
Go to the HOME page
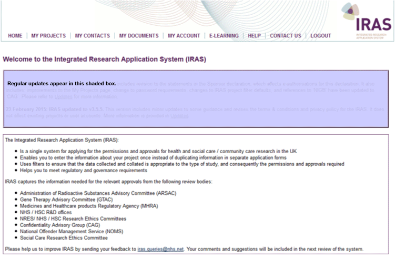tap(15, 36)
